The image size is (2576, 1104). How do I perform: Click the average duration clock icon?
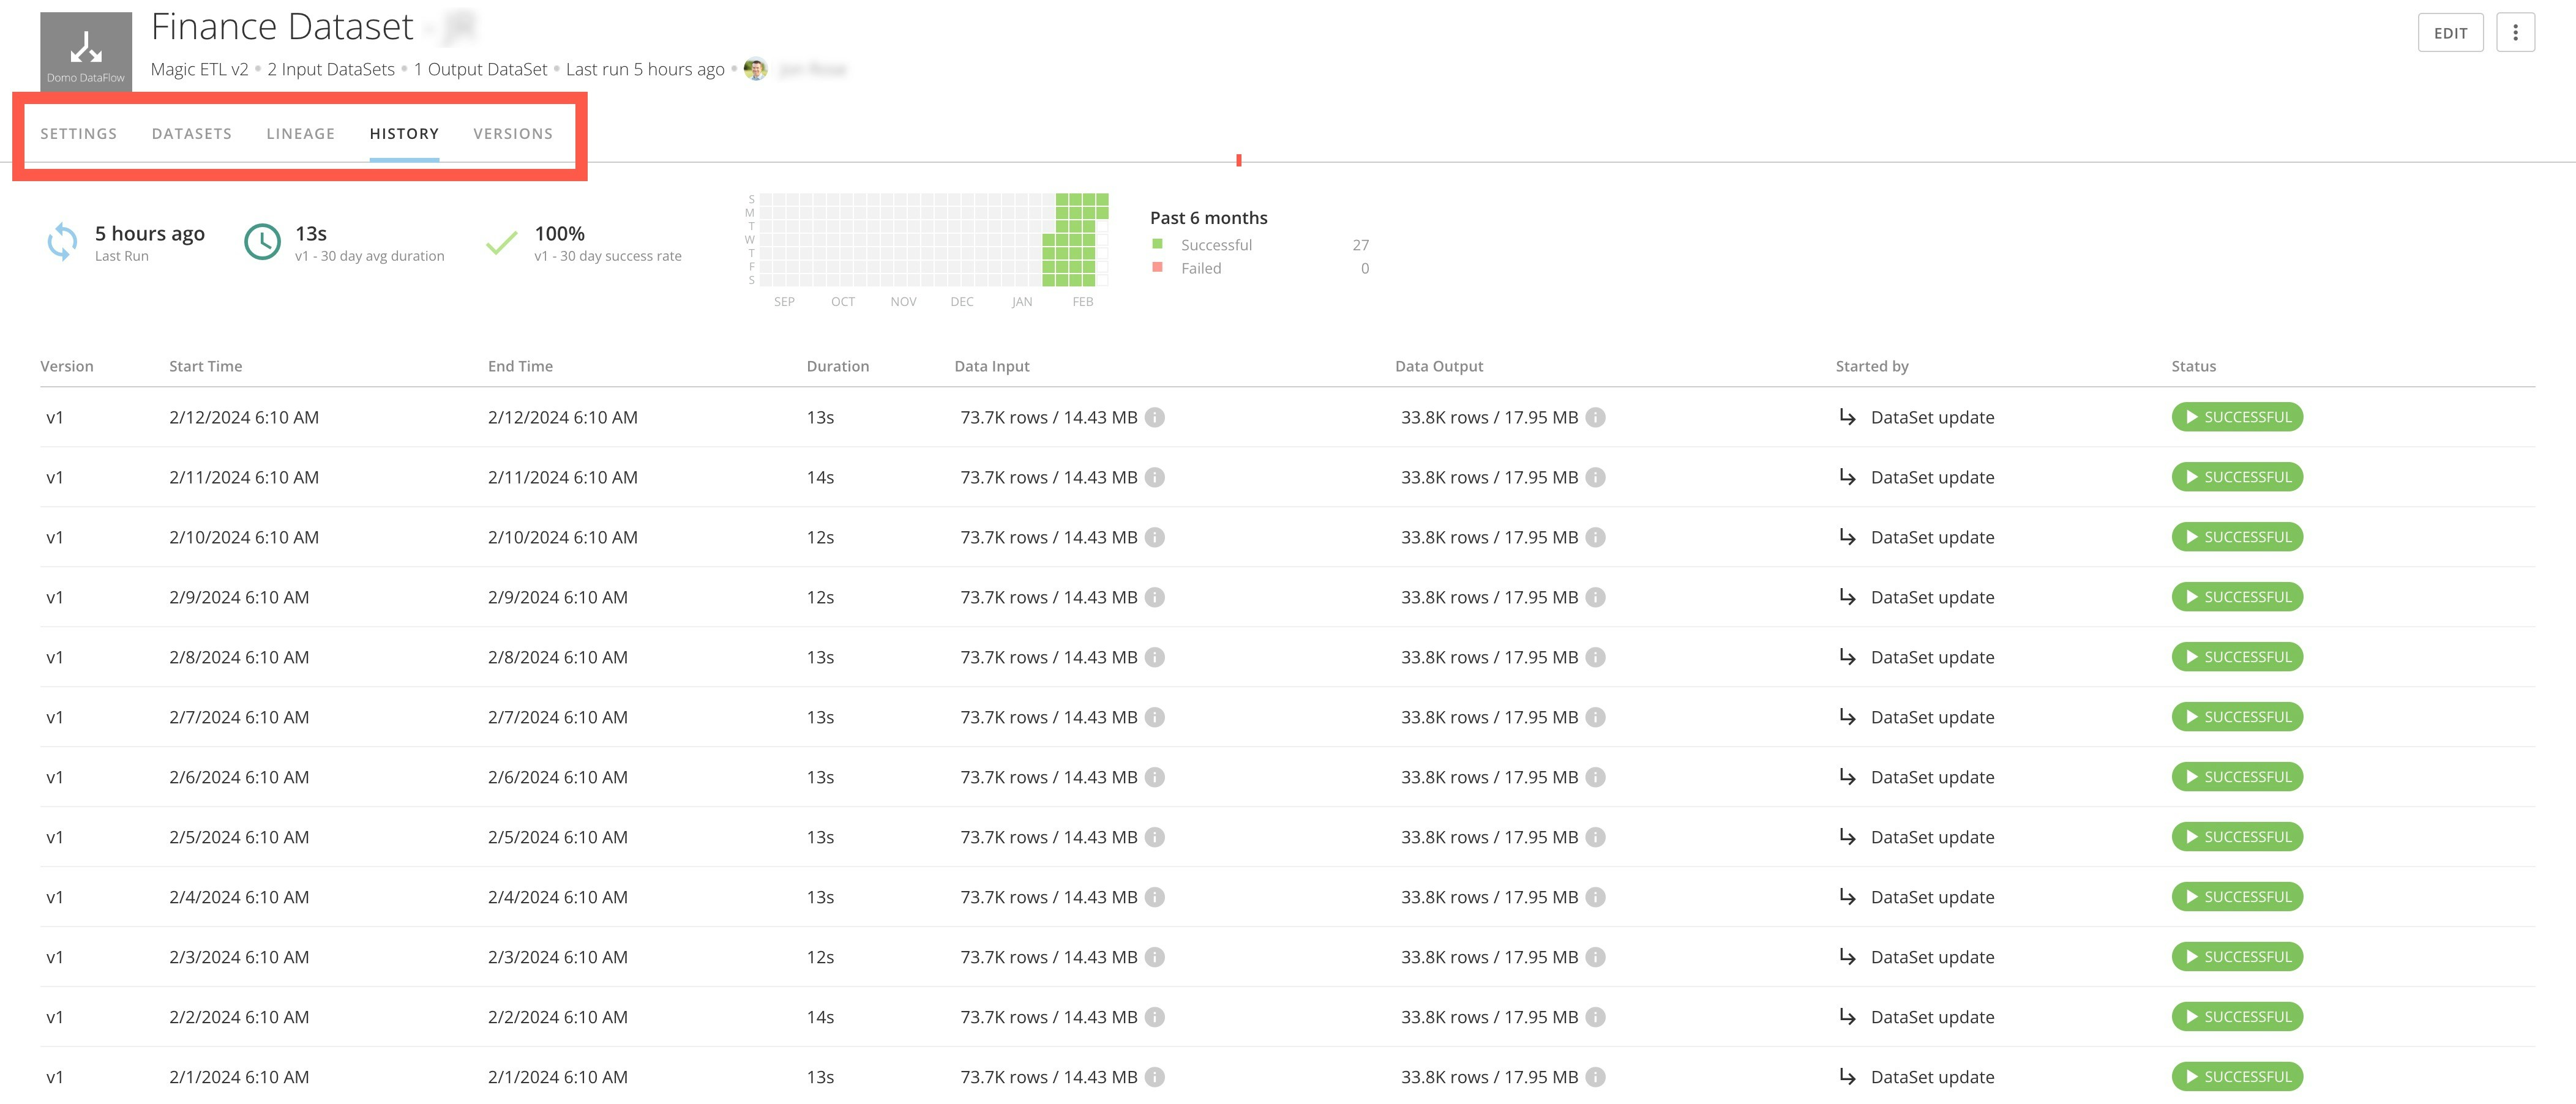[263, 242]
